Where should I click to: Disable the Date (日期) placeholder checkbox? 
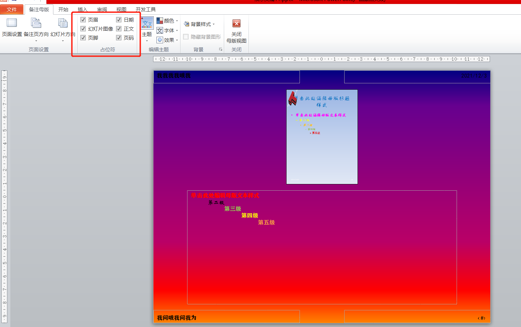point(119,20)
